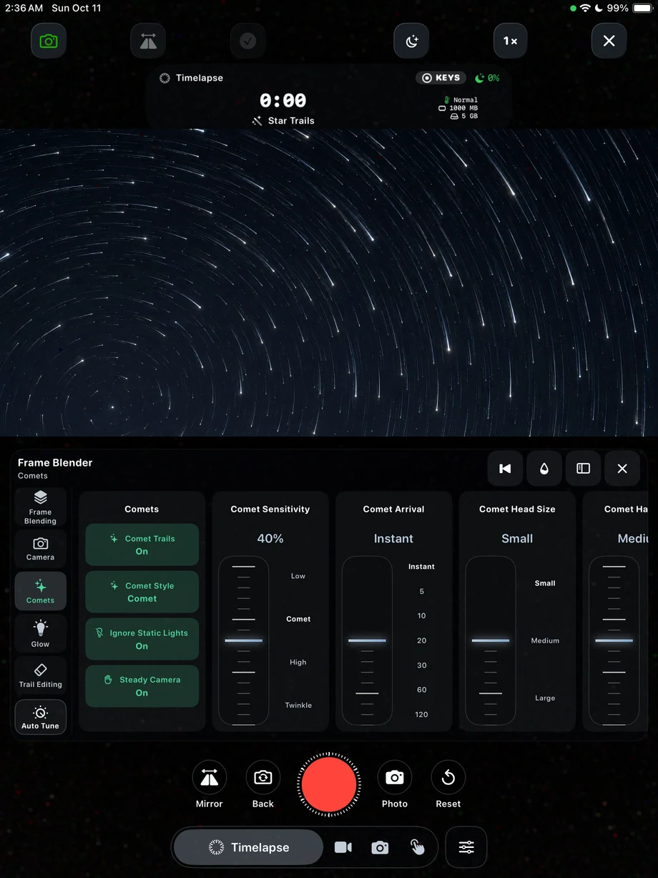Select Small comet head size label
The height and width of the screenshot is (878, 658).
point(545,583)
